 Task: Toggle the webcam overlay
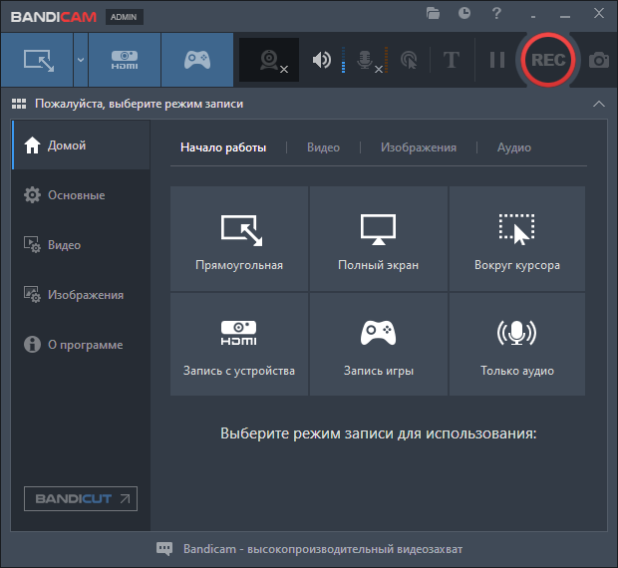click(x=269, y=60)
